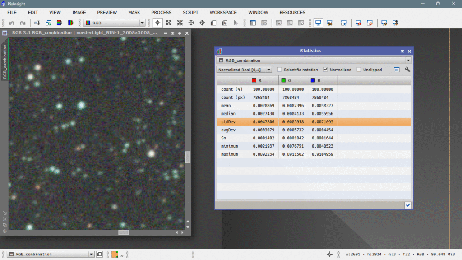Select the Dynamic operation pointer tool
462x260 pixels.
(236, 23)
